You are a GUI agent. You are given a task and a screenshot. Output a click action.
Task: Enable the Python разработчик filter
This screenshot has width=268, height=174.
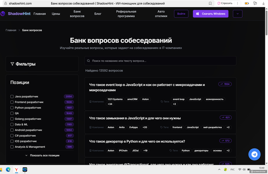tap(12, 108)
